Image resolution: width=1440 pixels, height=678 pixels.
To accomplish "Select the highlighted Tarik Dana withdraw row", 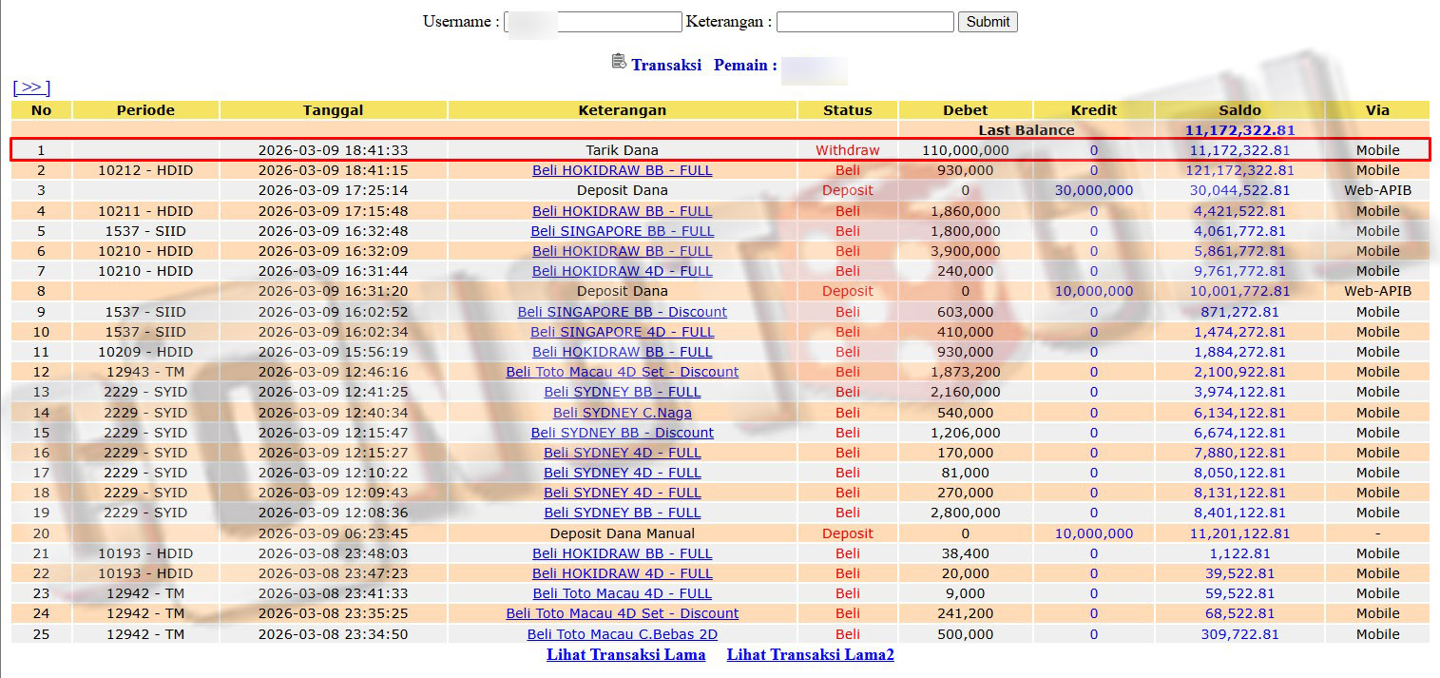I will [622, 150].
